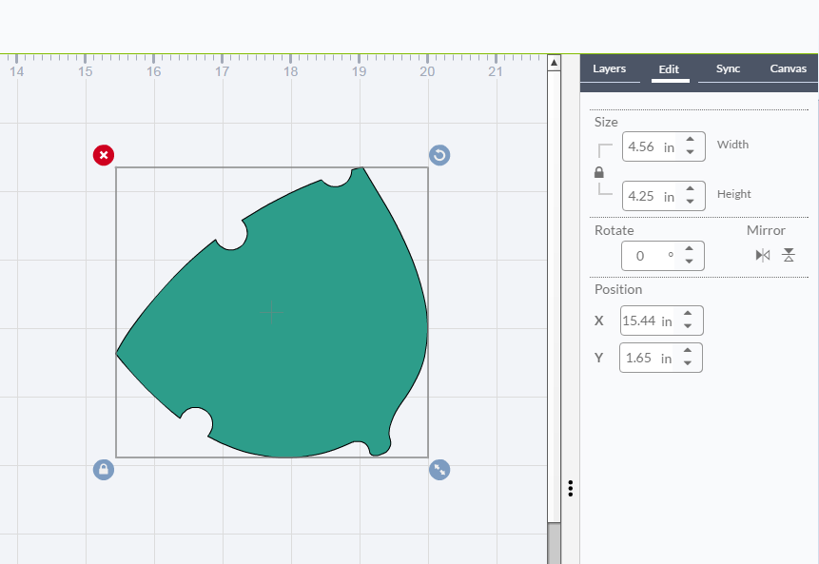
Task: Open the Canvas tab
Action: pos(788,69)
